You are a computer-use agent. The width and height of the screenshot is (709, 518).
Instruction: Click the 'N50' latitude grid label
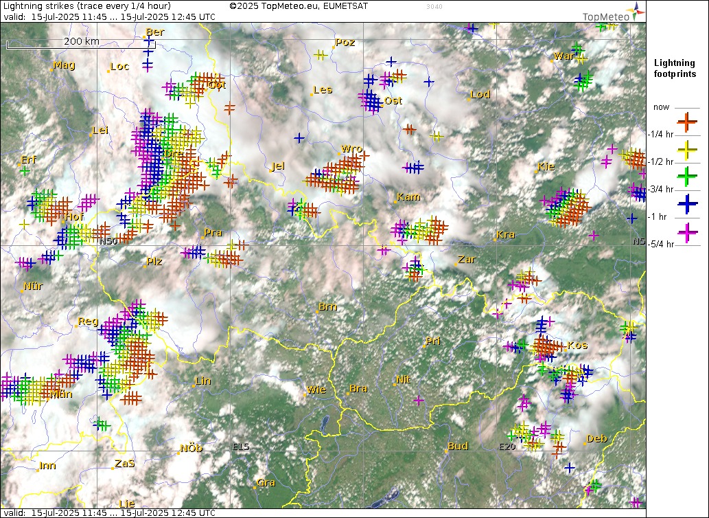pos(108,241)
